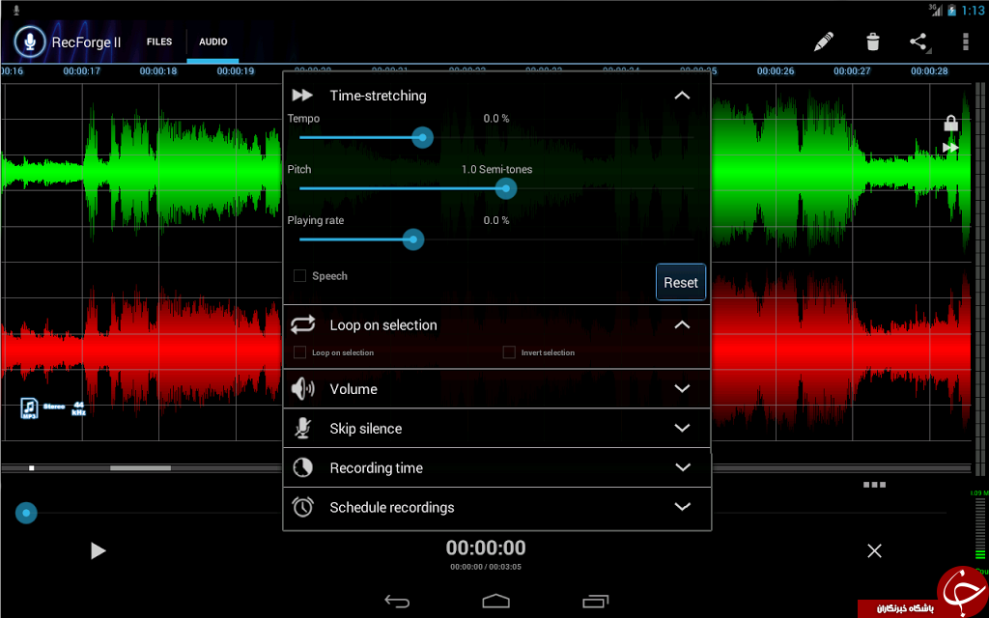The height and width of the screenshot is (618, 989).
Task: Click the 00:00:00 / 00:03:05 duration text
Action: click(486, 567)
